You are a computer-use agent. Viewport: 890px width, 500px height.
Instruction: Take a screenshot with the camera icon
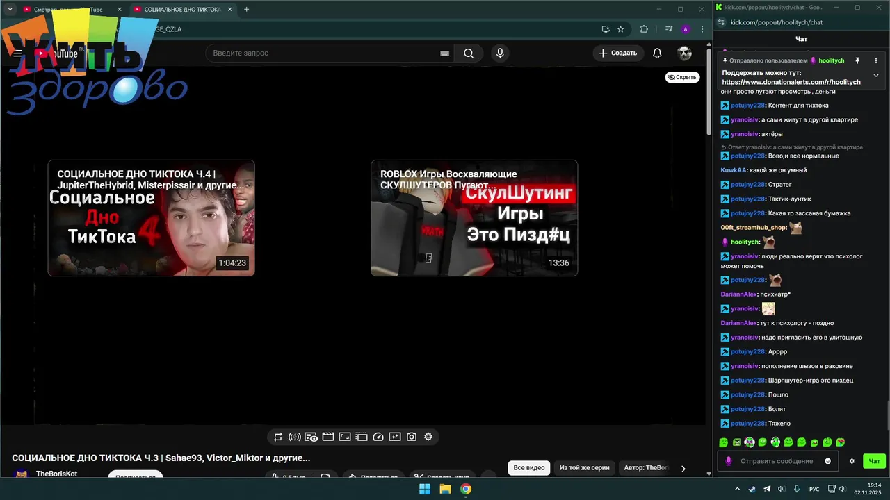412,437
